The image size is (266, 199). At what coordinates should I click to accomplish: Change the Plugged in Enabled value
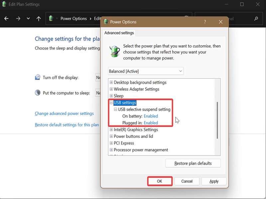point(151,123)
